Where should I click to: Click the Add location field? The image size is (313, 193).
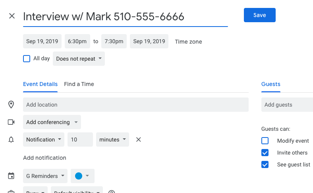point(136,105)
